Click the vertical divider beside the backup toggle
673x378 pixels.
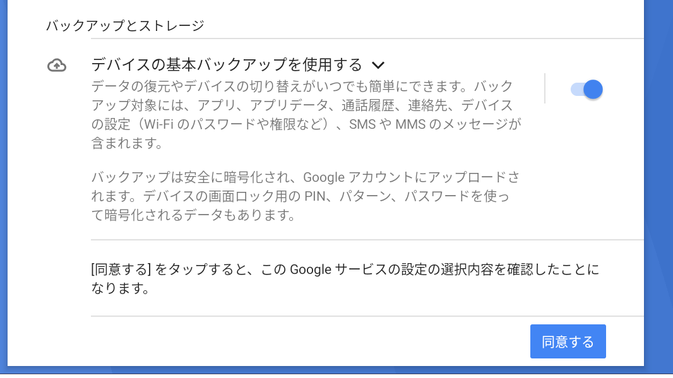pyautogui.click(x=545, y=88)
